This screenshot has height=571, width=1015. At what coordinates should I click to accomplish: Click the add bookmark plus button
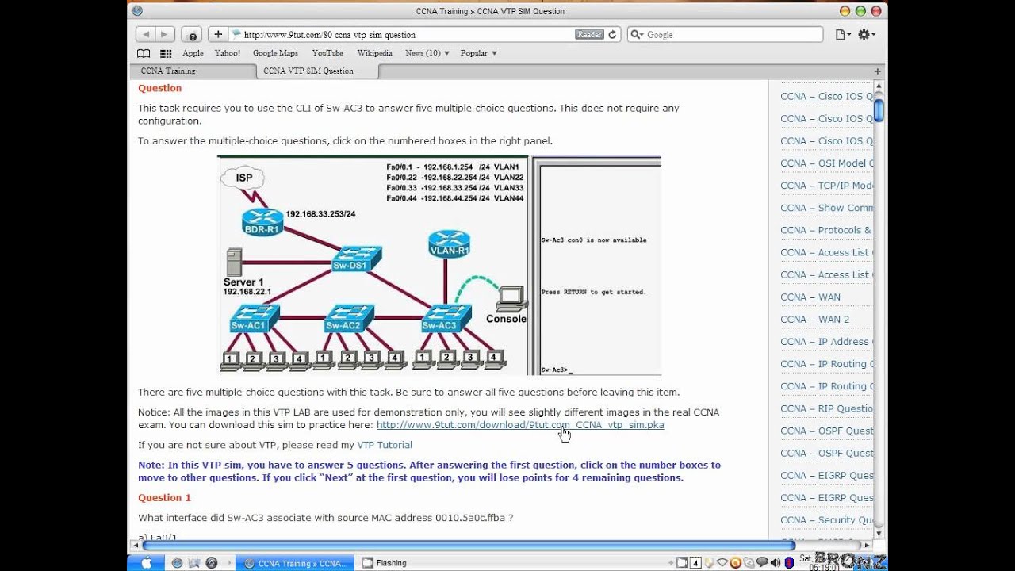(x=218, y=34)
